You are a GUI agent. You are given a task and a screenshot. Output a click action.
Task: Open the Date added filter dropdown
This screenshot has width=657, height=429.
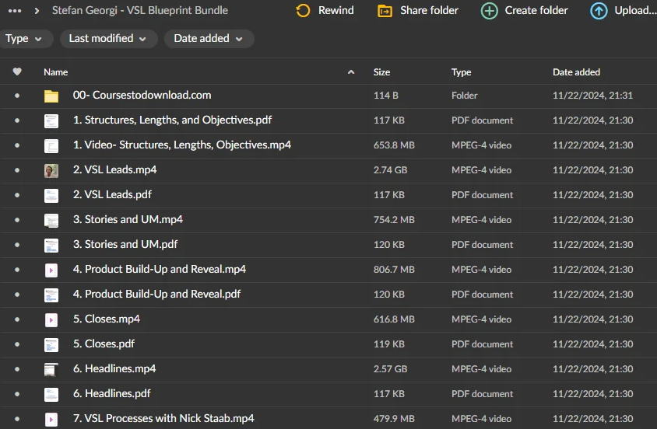(x=209, y=38)
